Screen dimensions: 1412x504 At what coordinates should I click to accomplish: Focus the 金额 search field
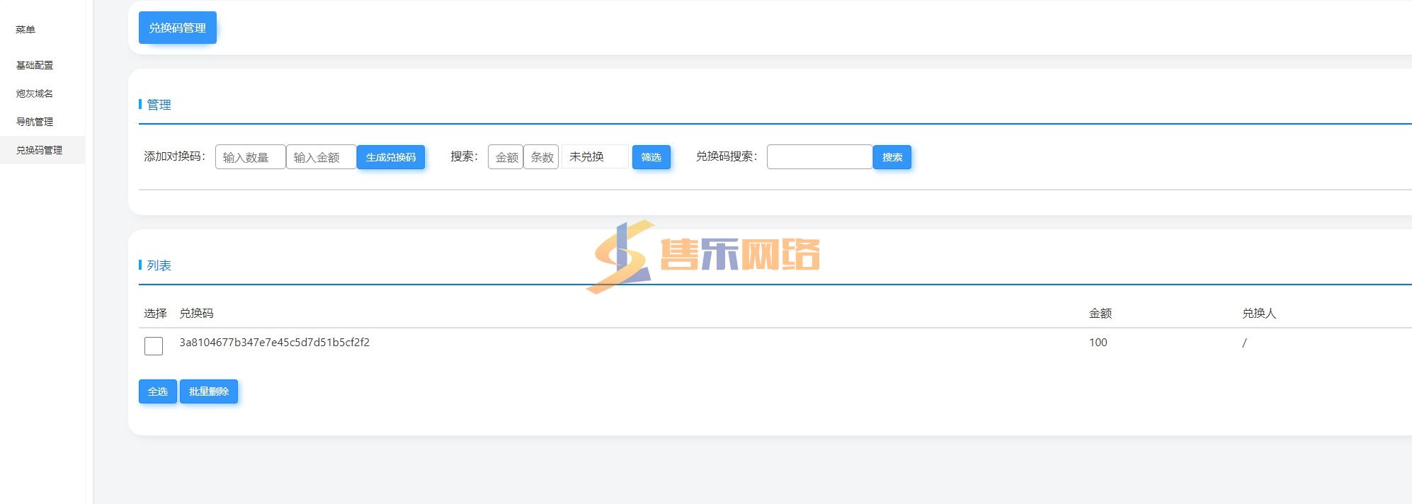pyautogui.click(x=506, y=157)
